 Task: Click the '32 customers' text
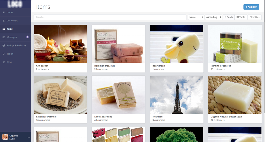(x=217, y=120)
